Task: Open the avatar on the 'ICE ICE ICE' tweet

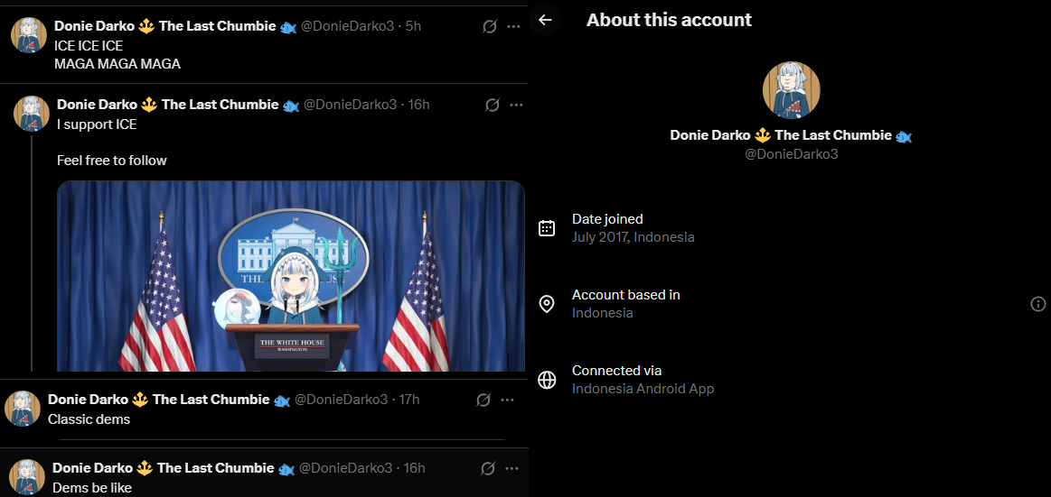Action: (x=29, y=35)
